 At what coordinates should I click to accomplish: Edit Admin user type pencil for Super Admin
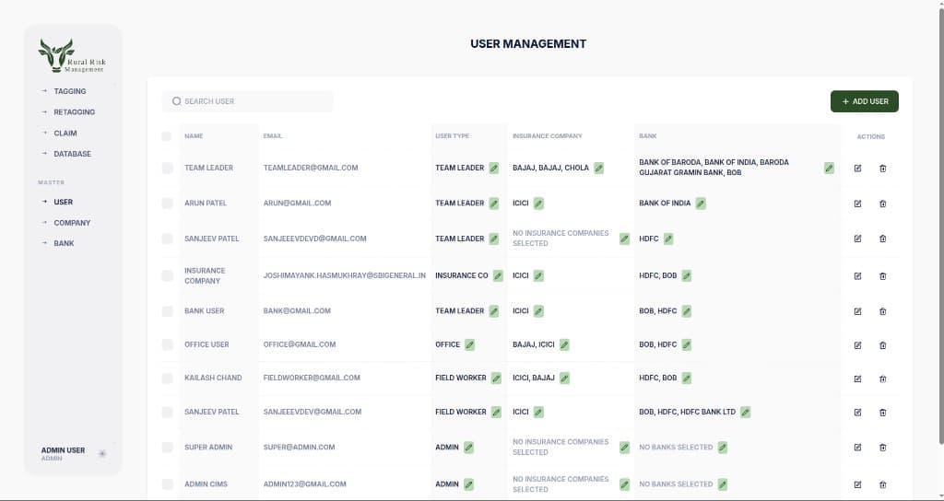point(468,448)
